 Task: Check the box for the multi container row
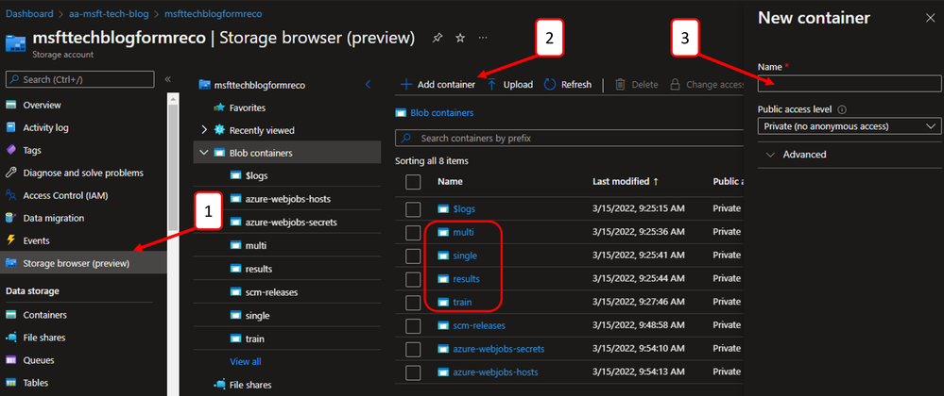coord(413,233)
